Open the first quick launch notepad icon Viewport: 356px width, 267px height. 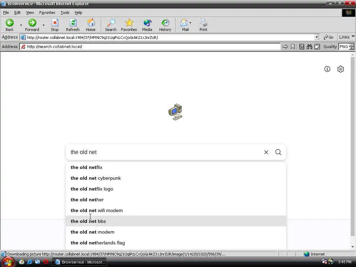pos(22,262)
